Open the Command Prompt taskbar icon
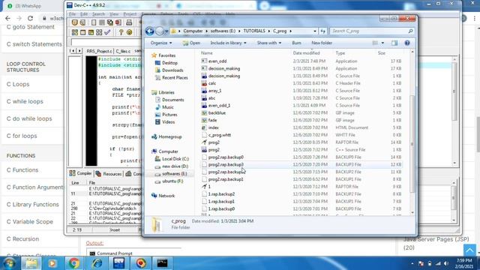480x270 pixels. 162,263
